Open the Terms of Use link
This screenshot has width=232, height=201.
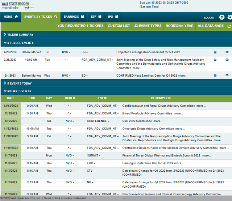point(51,198)
